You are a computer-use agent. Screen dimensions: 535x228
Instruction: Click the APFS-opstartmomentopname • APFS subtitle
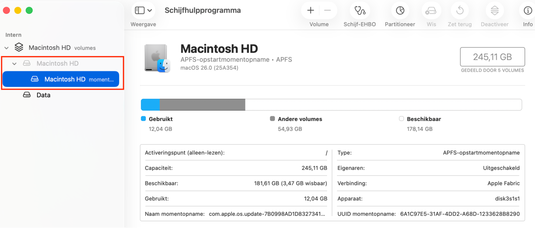[x=236, y=60]
